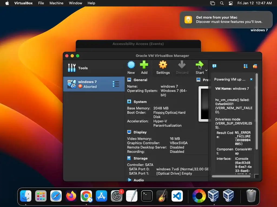The image size is (277, 207).
Task: Click the System section chip icon
Action: pos(129,102)
